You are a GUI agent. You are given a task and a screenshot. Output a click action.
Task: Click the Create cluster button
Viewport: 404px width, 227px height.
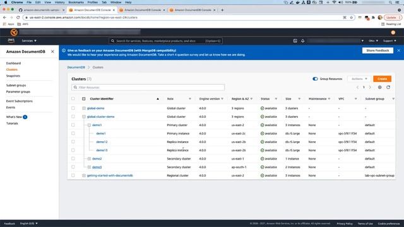[x=382, y=79]
